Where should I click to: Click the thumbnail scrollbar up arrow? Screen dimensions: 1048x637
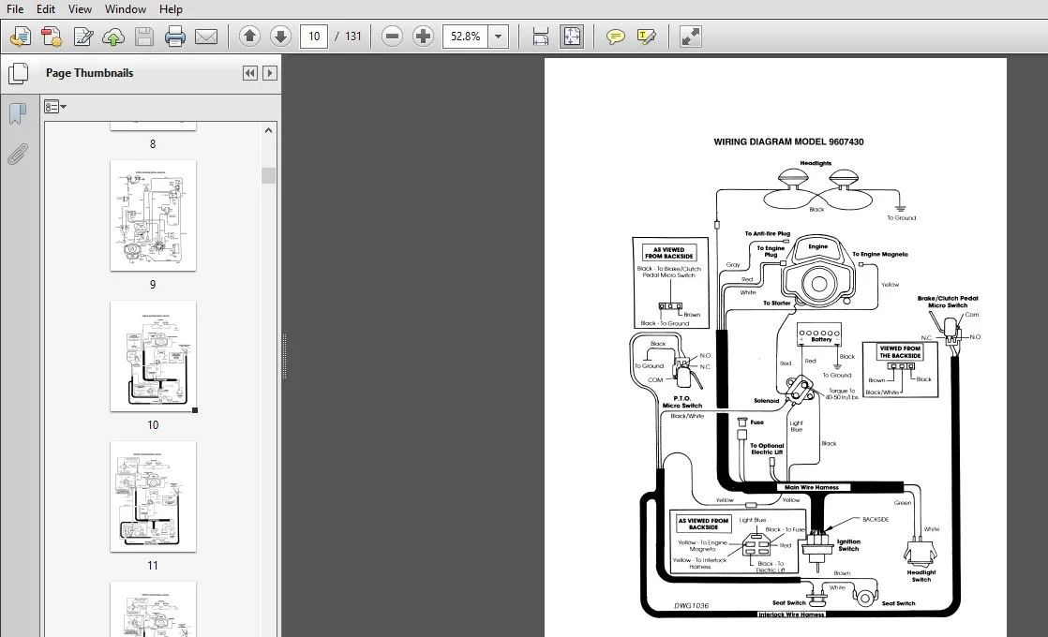269,131
